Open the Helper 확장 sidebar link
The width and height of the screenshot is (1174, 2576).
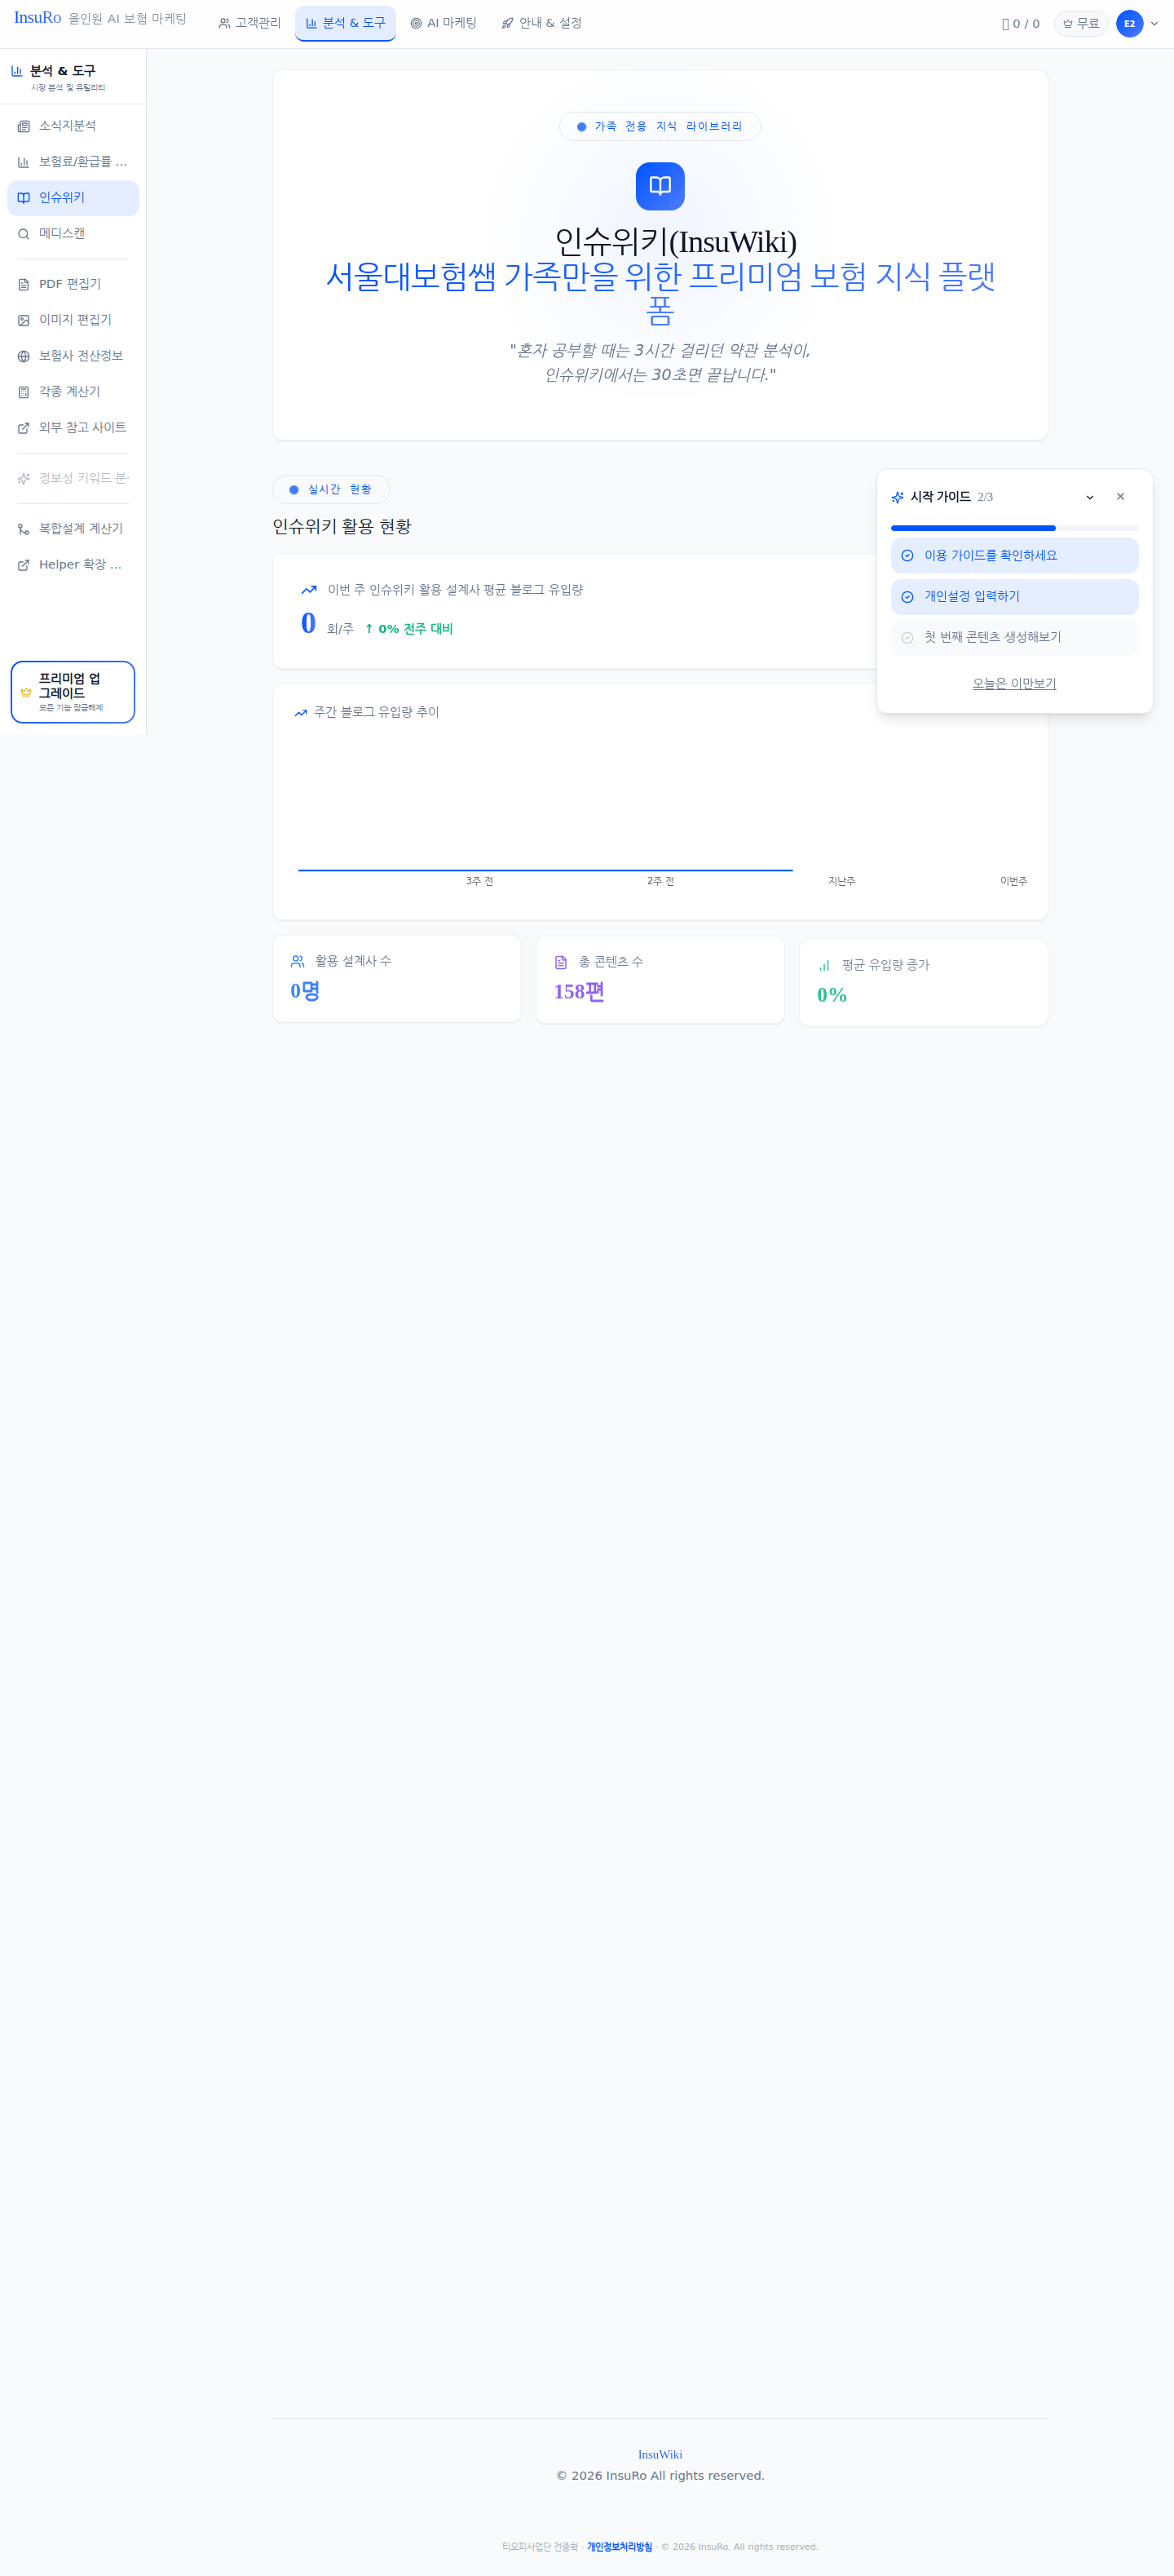coord(73,565)
